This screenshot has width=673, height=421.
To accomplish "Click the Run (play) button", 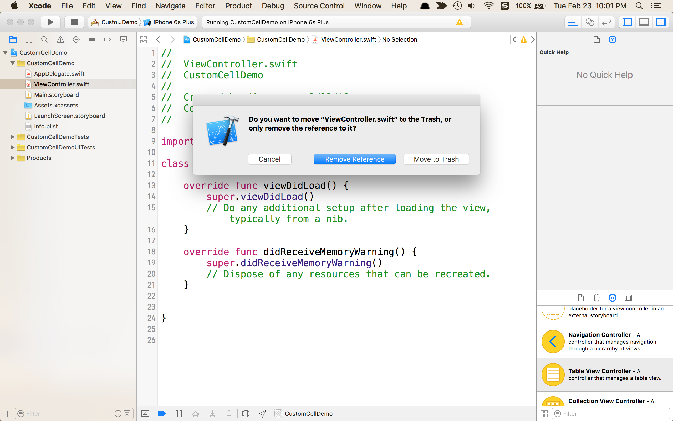I will (x=50, y=22).
